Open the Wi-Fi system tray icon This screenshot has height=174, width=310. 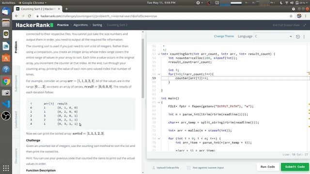click(x=286, y=3)
